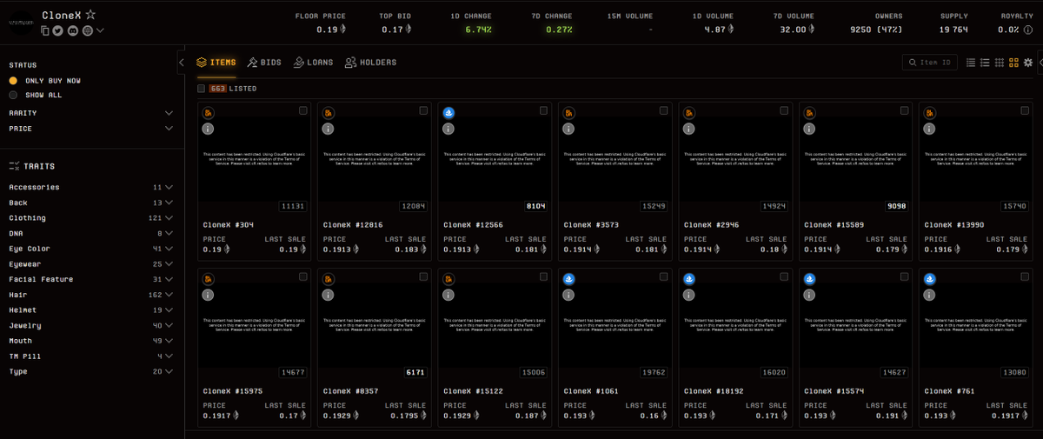Search by Item ID field
The image size is (1043, 439).
pyautogui.click(x=930, y=63)
